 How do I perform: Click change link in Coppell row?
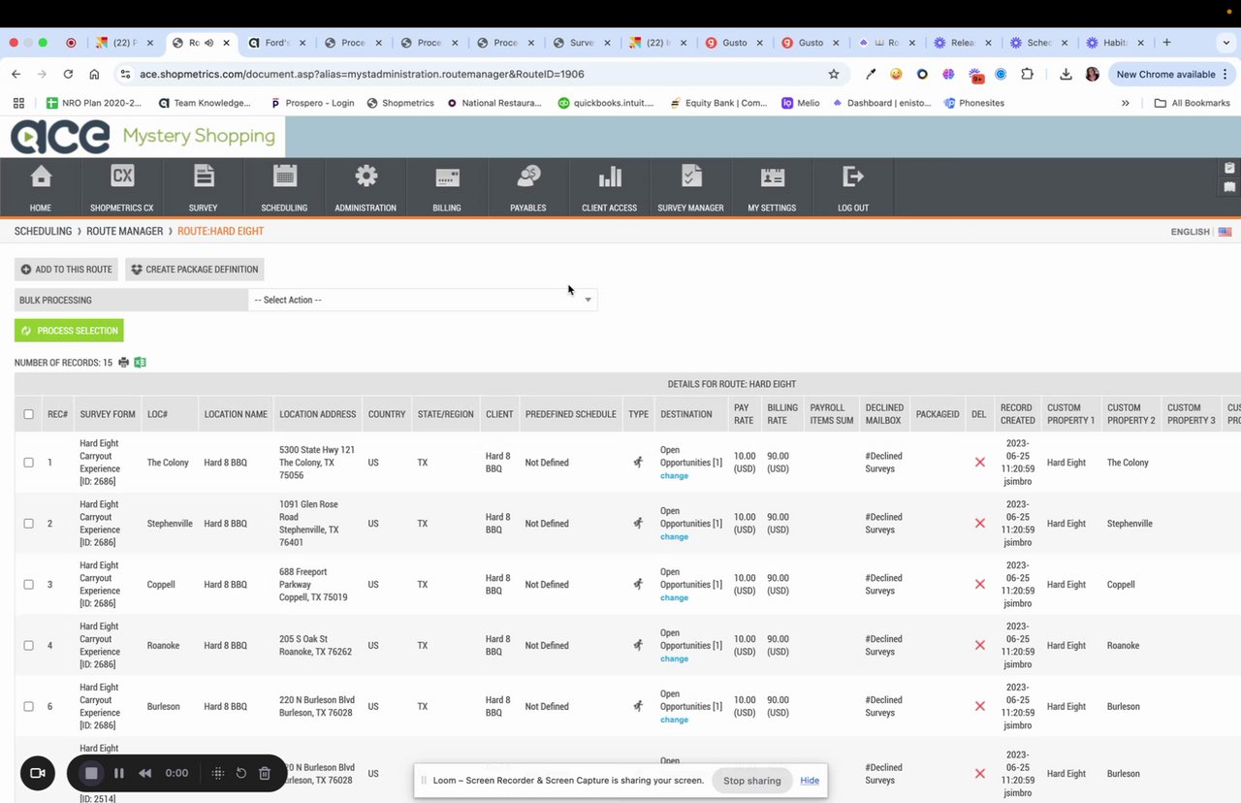click(x=674, y=598)
